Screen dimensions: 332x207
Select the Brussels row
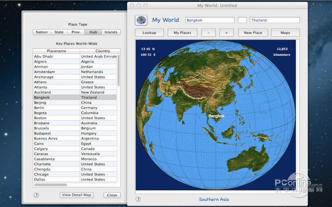point(75,128)
